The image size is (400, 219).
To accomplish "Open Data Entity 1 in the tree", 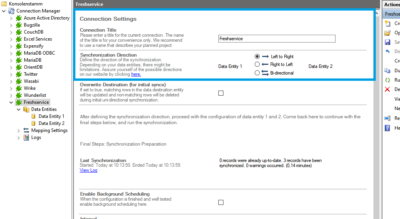I will [51, 116].
